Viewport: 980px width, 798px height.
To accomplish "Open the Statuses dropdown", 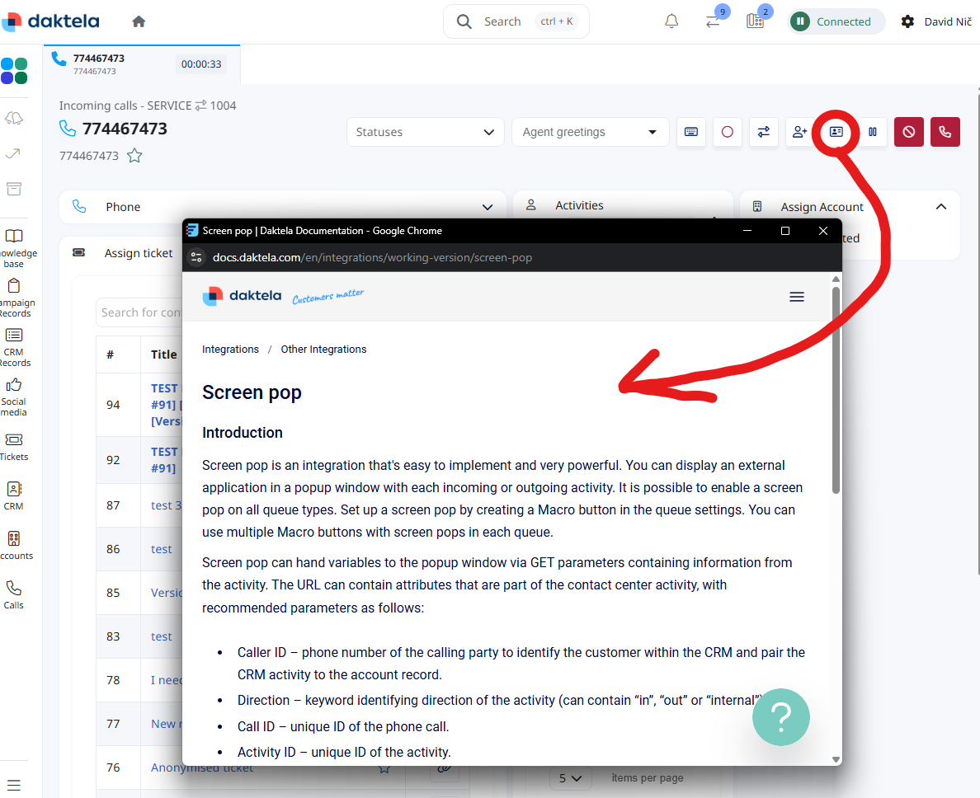I will point(426,132).
